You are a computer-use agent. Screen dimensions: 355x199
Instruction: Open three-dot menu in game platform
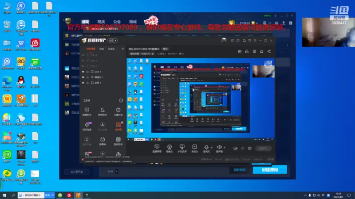click(x=287, y=45)
